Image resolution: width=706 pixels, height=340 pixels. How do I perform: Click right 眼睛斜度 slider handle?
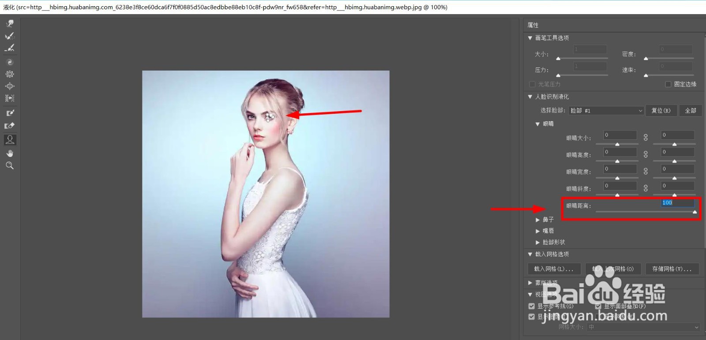[674, 194]
